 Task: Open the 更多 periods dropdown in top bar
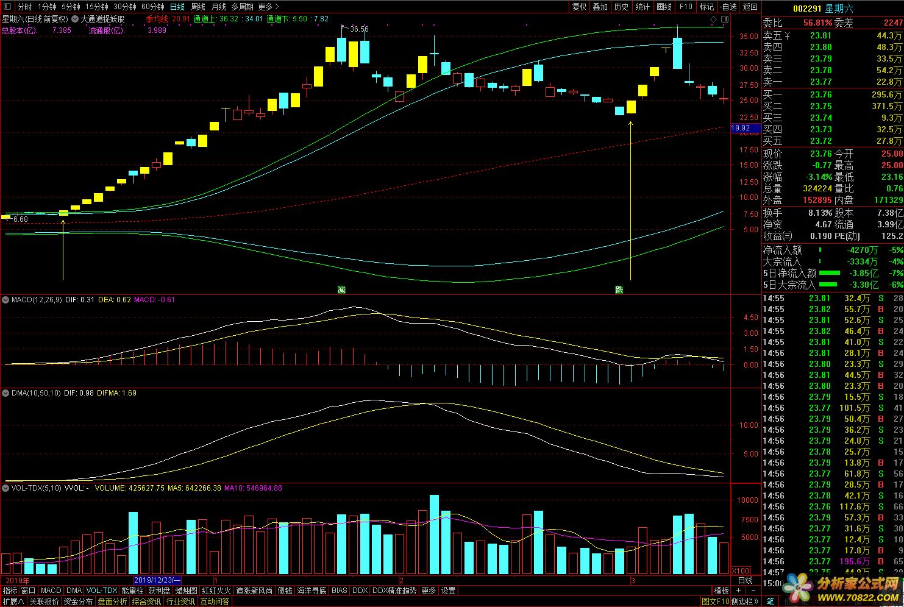pyautogui.click(x=265, y=7)
